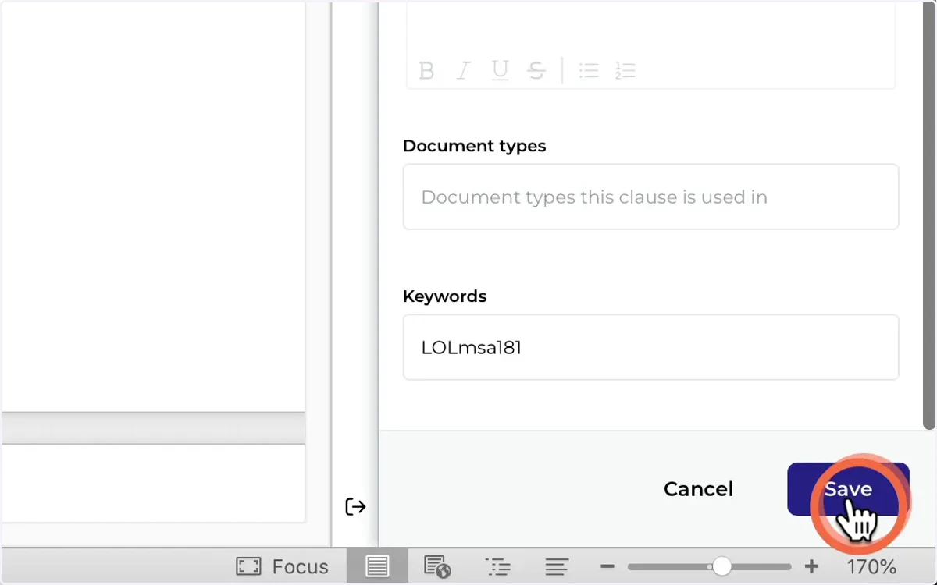
Task: Insert a numbered list in the editor
Action: tap(625, 71)
